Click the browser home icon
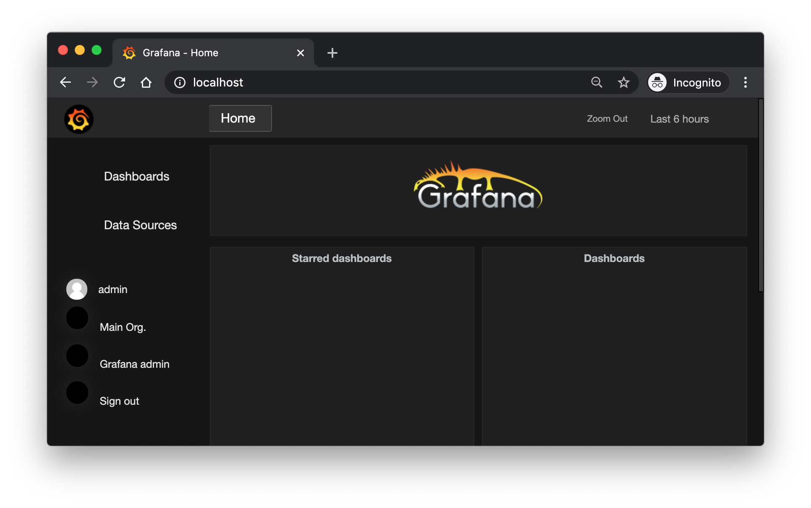Viewport: 811px width, 508px height. 146,82
